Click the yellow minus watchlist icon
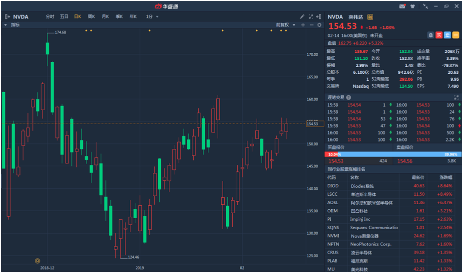This screenshot has height=273, width=463. click(456, 35)
